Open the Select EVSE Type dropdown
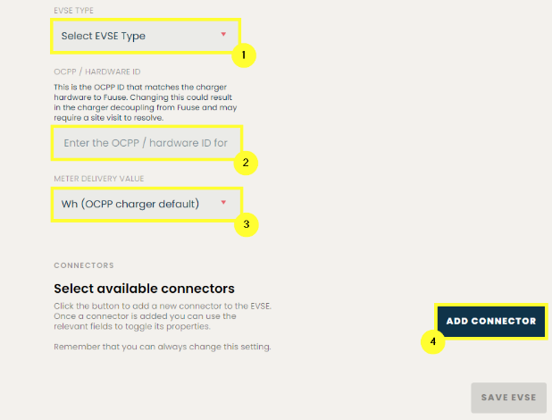The width and height of the screenshot is (552, 420). pos(146,36)
